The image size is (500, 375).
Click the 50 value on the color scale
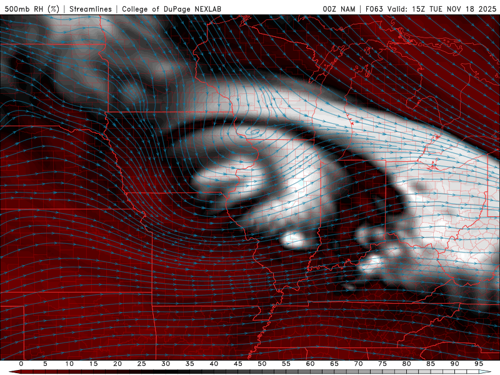click(x=262, y=364)
